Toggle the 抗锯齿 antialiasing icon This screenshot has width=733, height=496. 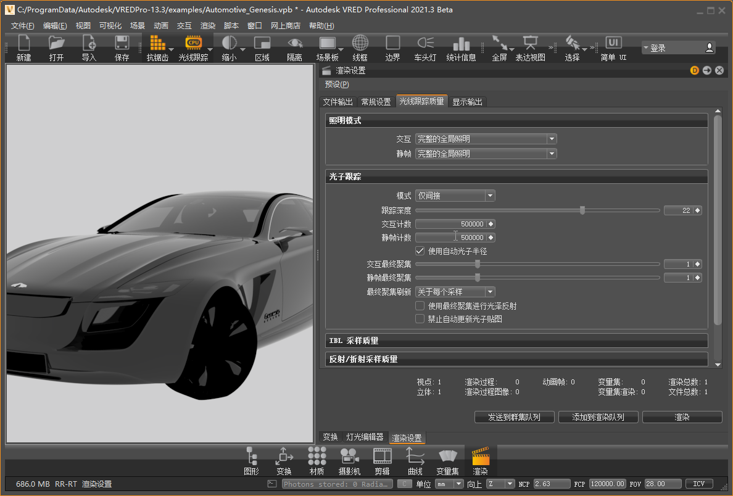click(x=157, y=43)
